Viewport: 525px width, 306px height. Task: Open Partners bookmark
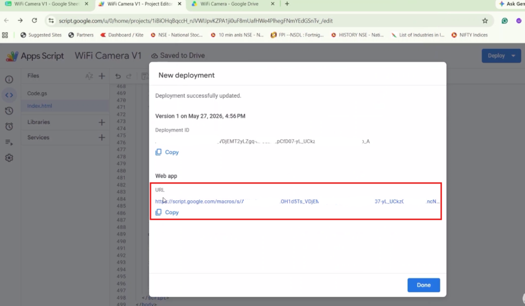80,35
